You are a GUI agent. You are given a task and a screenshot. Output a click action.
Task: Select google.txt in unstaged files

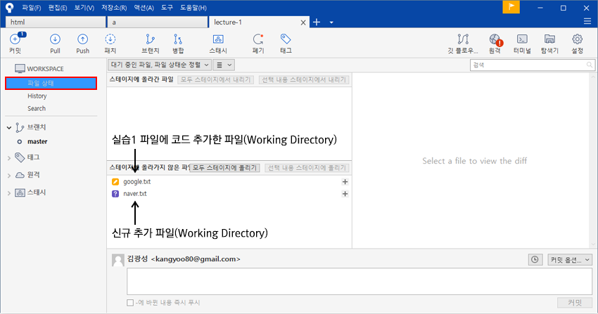pos(137,182)
